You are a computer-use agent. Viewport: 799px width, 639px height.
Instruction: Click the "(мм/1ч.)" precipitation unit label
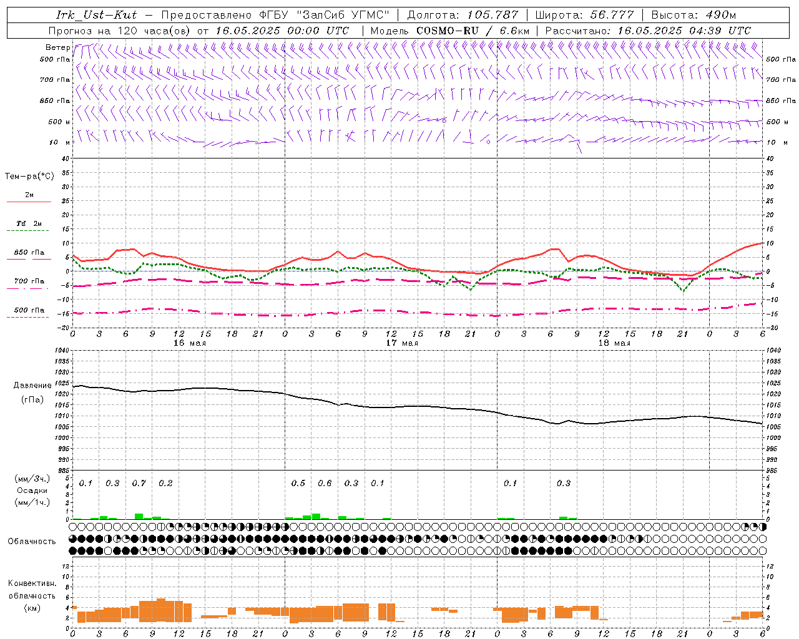32,502
